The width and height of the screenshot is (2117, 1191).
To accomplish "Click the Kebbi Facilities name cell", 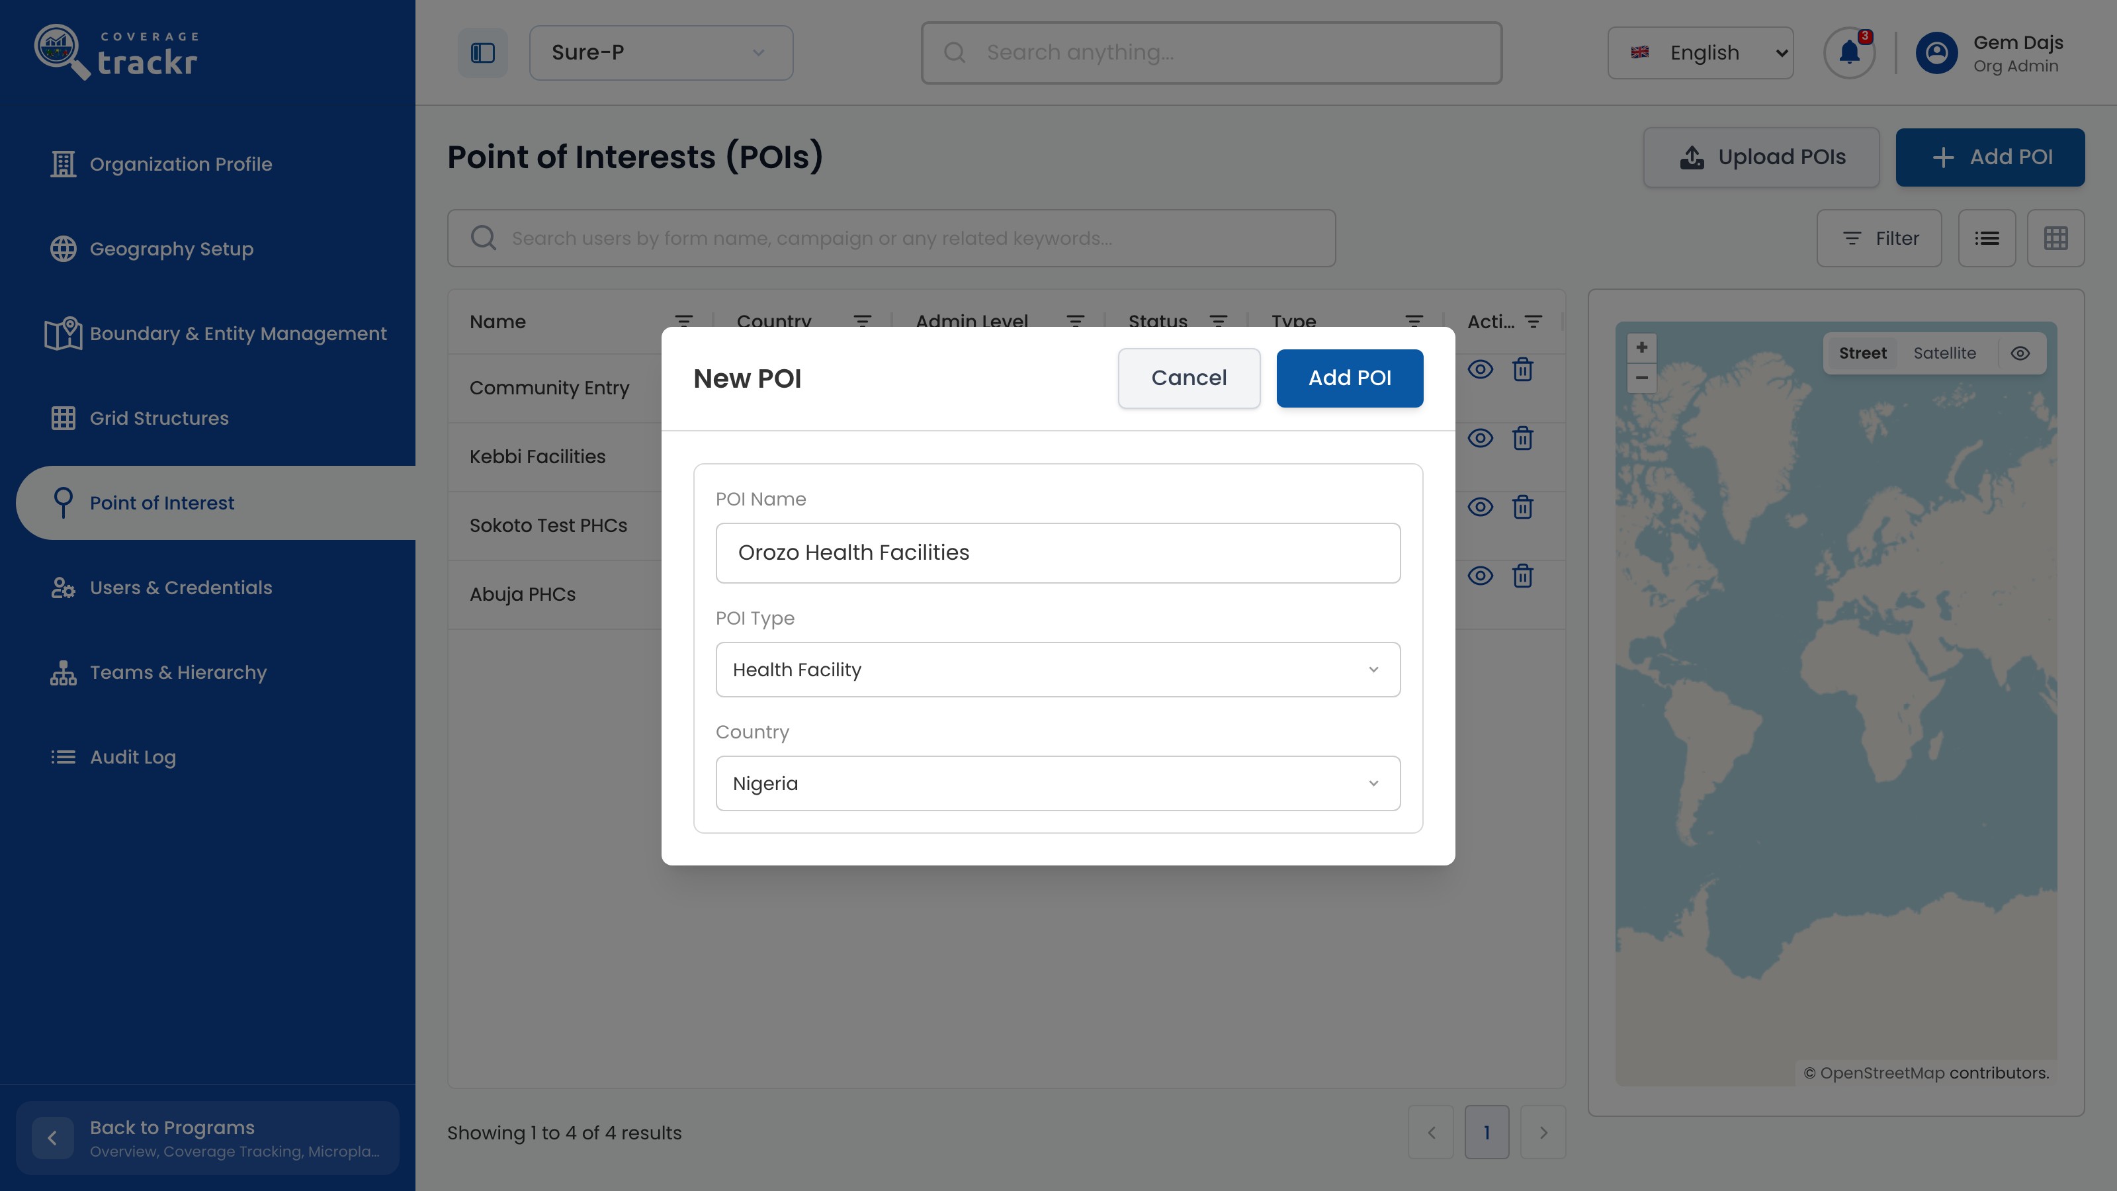I will pyautogui.click(x=537, y=457).
